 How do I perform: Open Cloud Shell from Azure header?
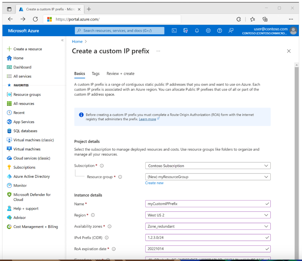[174, 31]
